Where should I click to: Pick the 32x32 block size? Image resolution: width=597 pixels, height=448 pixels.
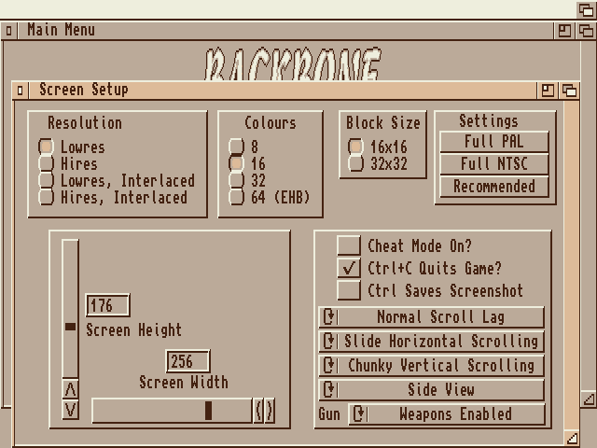point(356,163)
